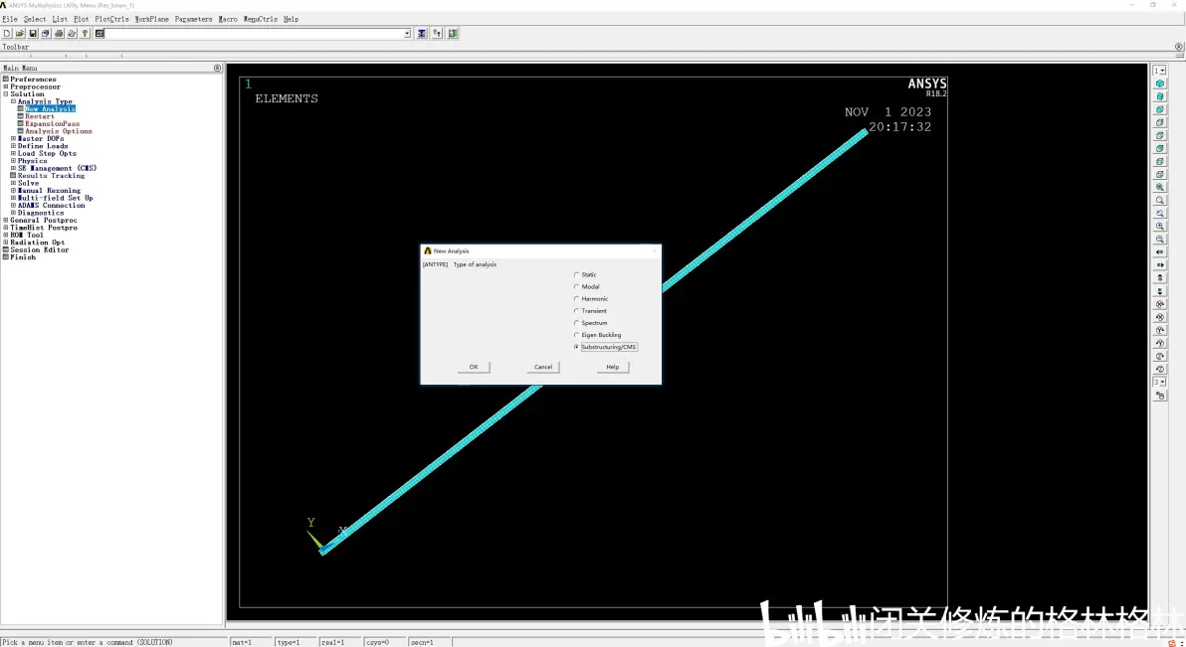Select the Modal analysis type
The height and width of the screenshot is (647, 1186).
576,286
